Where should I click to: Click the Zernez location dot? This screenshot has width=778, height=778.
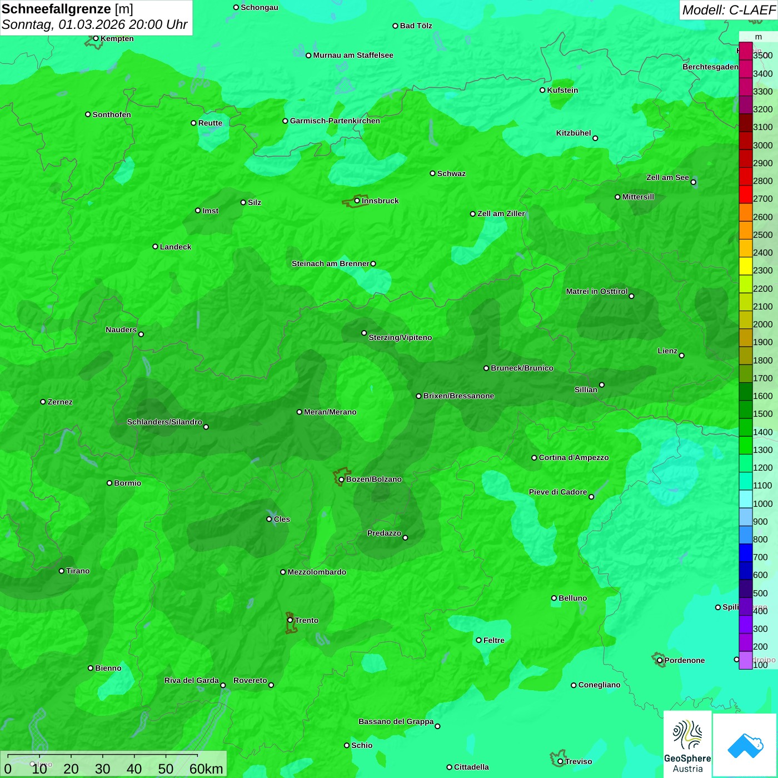coord(43,402)
